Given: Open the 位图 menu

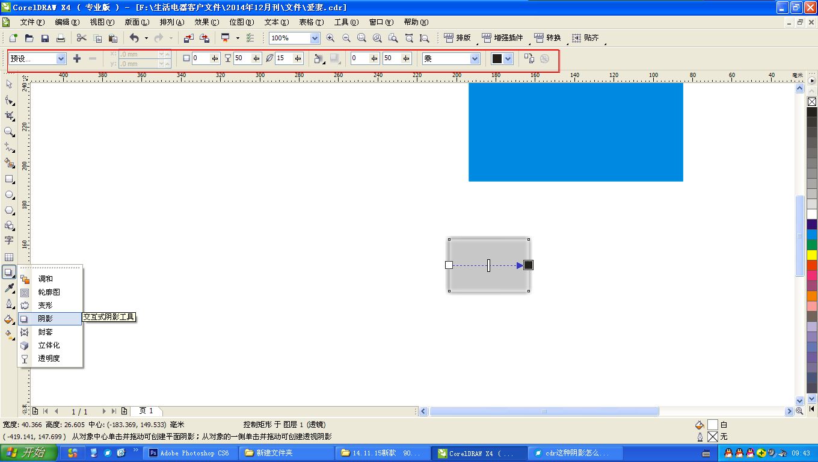Looking at the screenshot, I should 241,22.
